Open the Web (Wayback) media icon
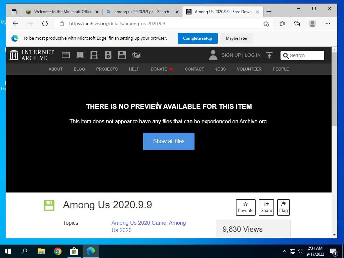The width and height of the screenshot is (344, 258). click(66, 55)
